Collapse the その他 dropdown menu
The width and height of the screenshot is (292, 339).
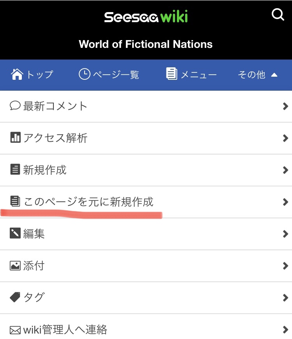coord(258,75)
